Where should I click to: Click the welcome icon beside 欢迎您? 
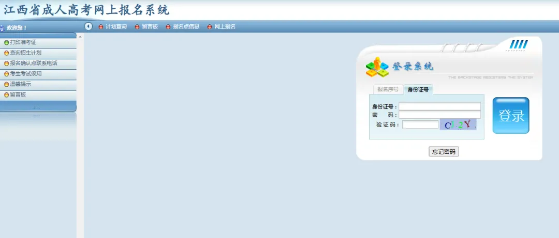point(2,28)
